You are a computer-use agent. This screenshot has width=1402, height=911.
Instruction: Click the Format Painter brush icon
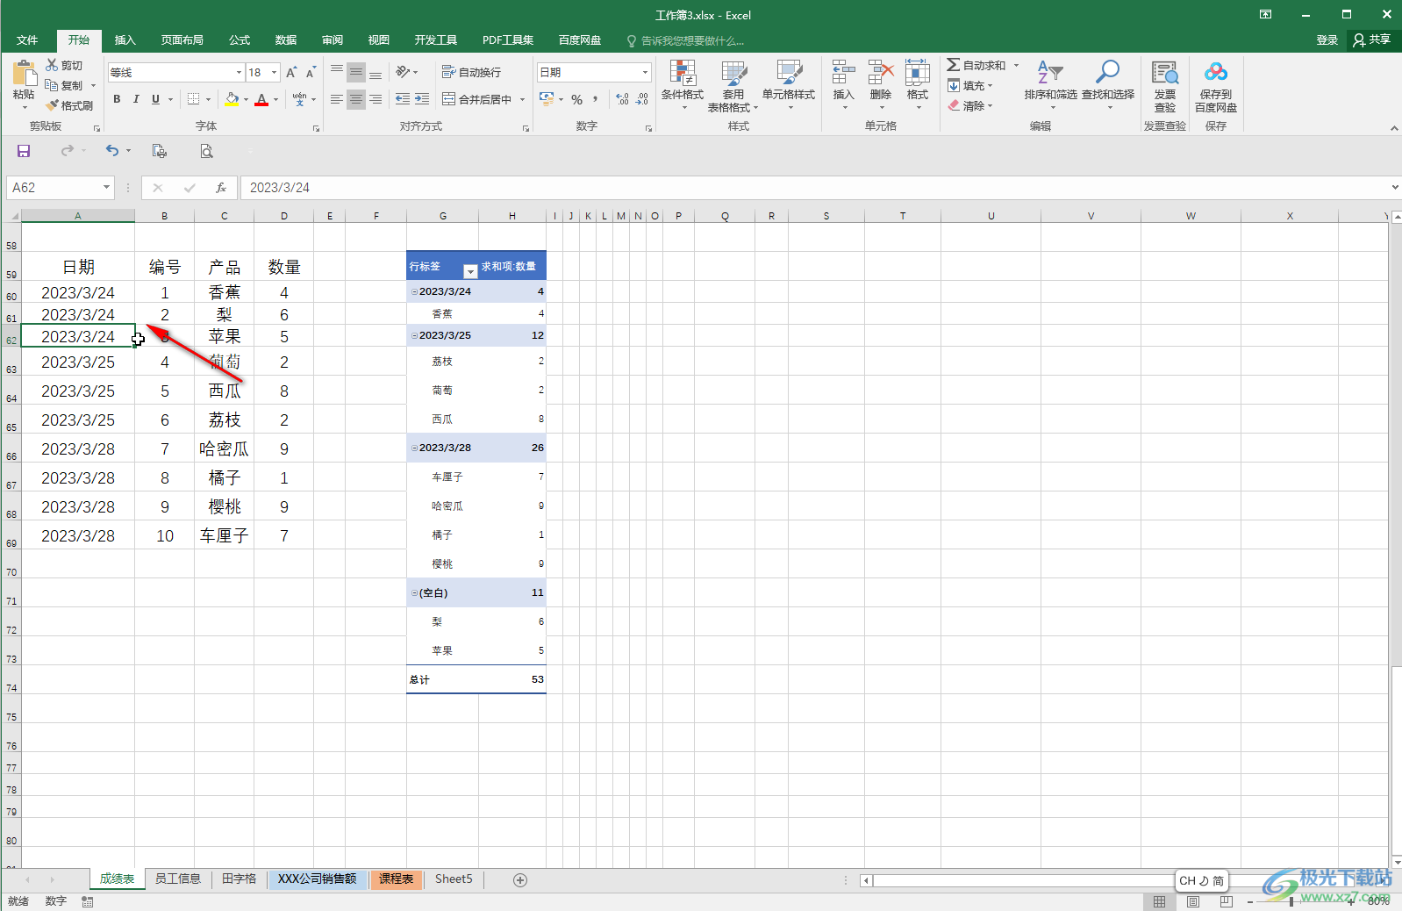tap(52, 105)
